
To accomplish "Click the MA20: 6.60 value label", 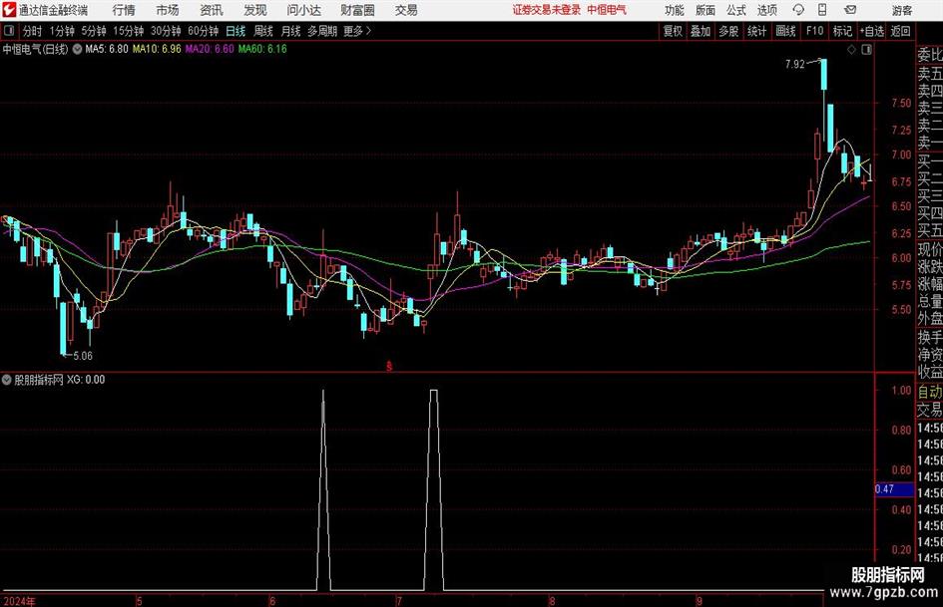I will 210,49.
